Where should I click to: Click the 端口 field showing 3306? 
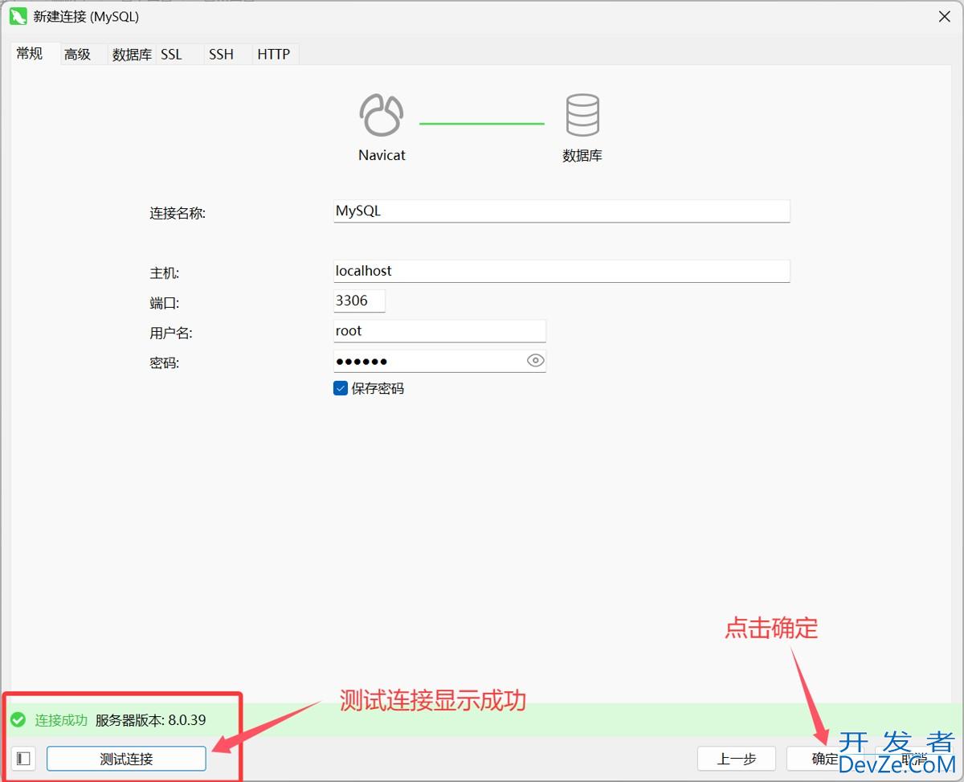click(x=359, y=301)
